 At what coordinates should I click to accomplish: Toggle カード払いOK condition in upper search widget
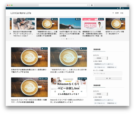click(100, 67)
